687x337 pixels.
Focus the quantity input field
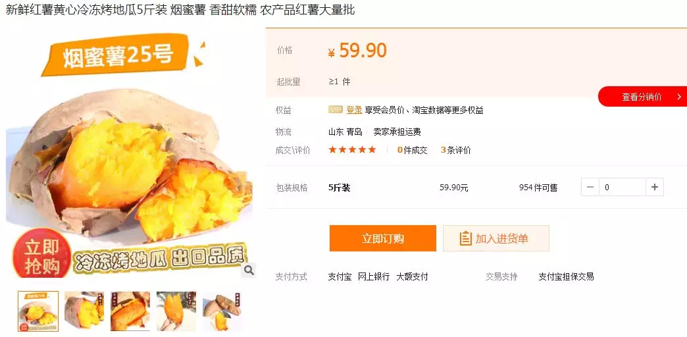click(622, 187)
